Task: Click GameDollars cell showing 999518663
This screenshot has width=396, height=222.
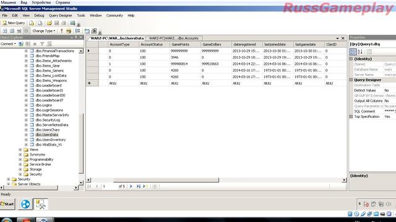Action: coord(216,64)
